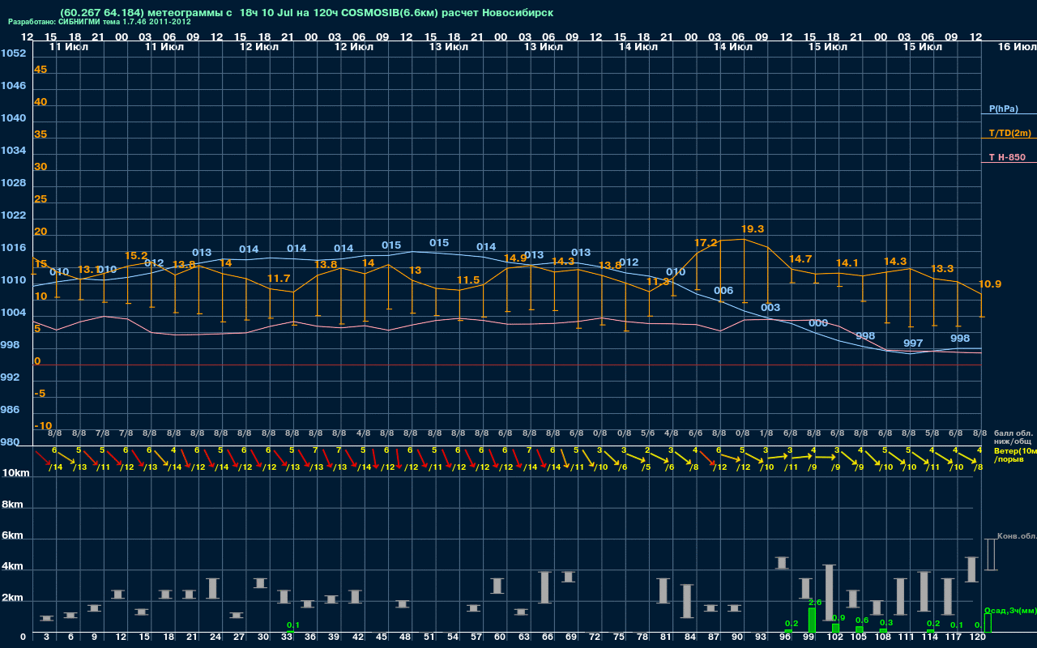Click forecast hour 114 on bottom axis
Screen dimensions: 1037x648
pos(930,638)
